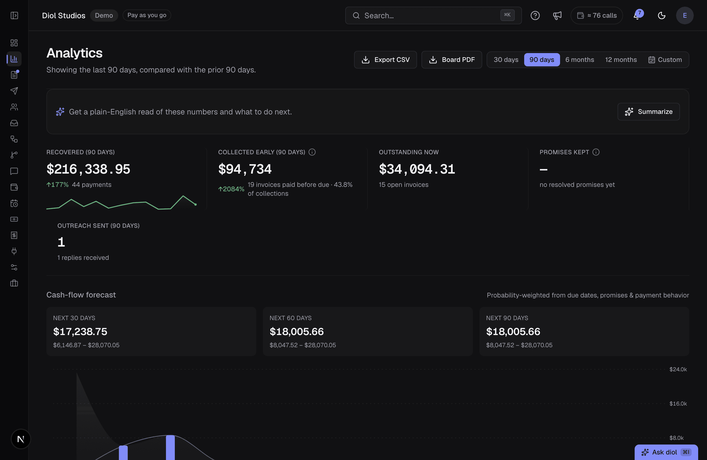
Task: Select the Next 30 Days forecast card
Action: [151, 331]
